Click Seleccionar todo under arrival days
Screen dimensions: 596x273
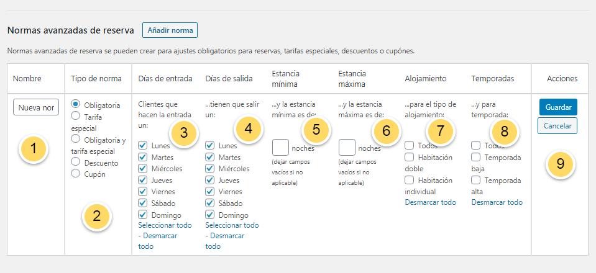[x=165, y=225]
